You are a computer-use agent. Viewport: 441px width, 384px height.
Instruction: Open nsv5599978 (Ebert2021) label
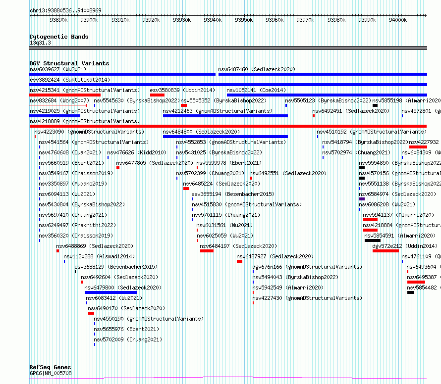[229, 163]
